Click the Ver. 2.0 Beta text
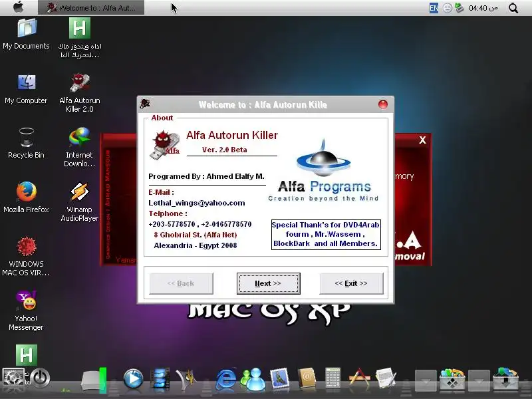532x399 pixels. (x=224, y=150)
